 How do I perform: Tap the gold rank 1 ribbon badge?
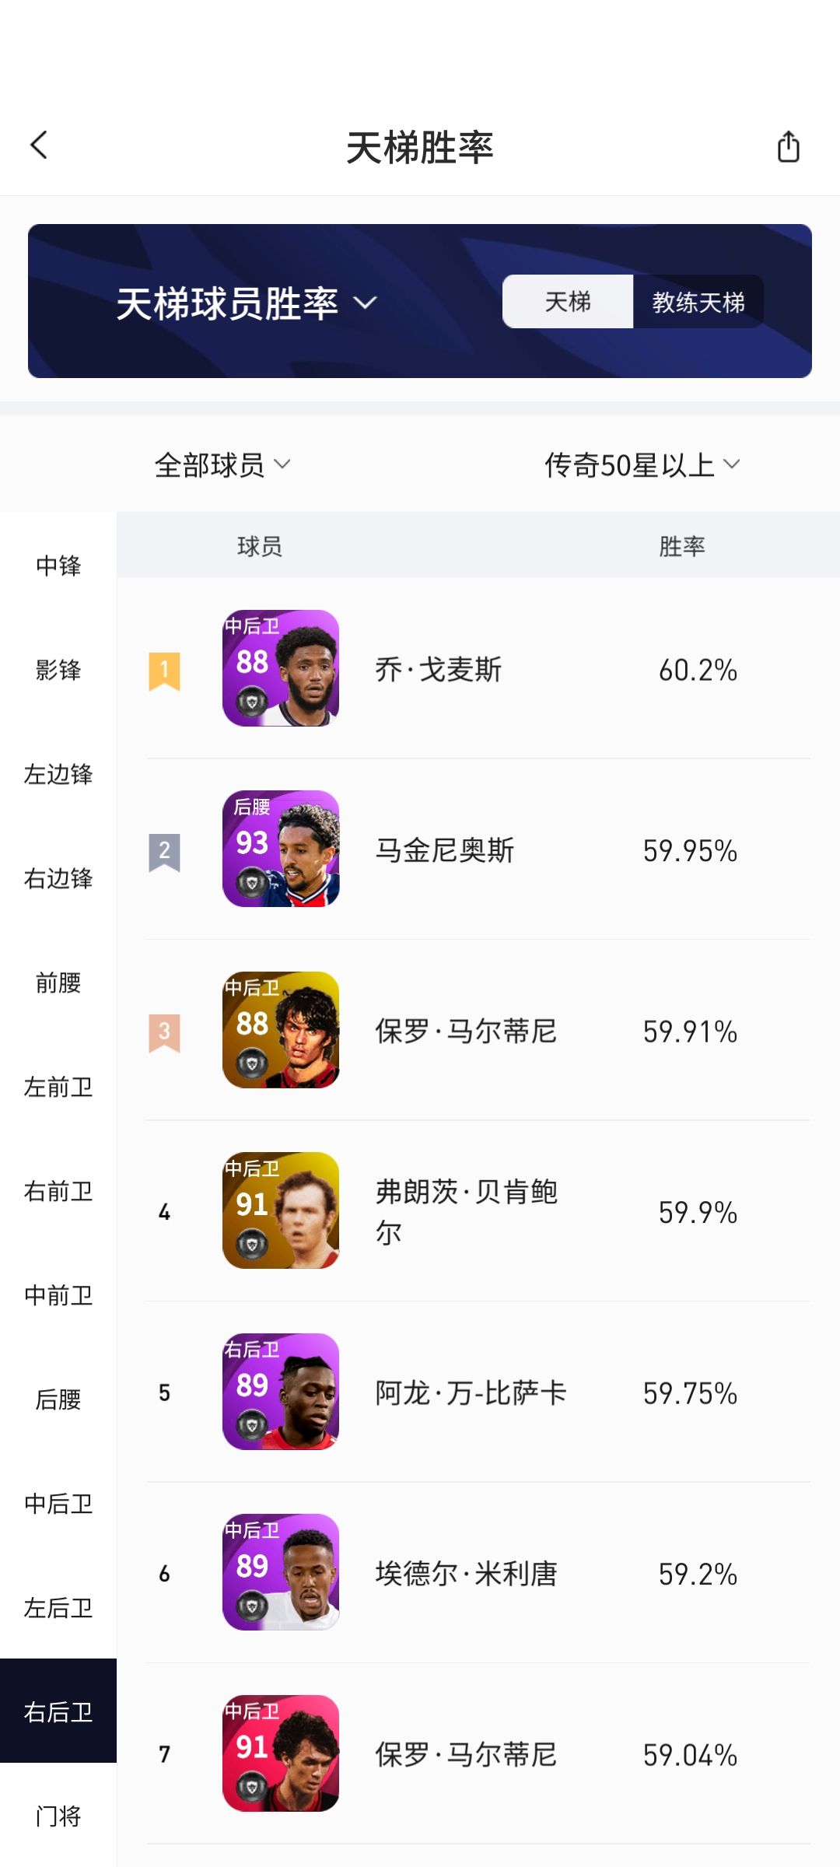(164, 671)
